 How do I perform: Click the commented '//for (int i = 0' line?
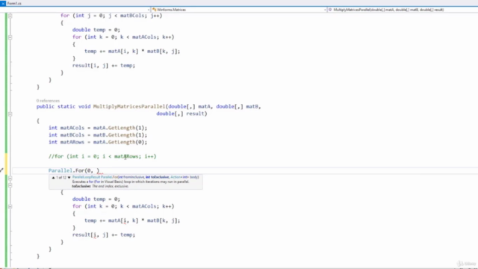coord(102,156)
